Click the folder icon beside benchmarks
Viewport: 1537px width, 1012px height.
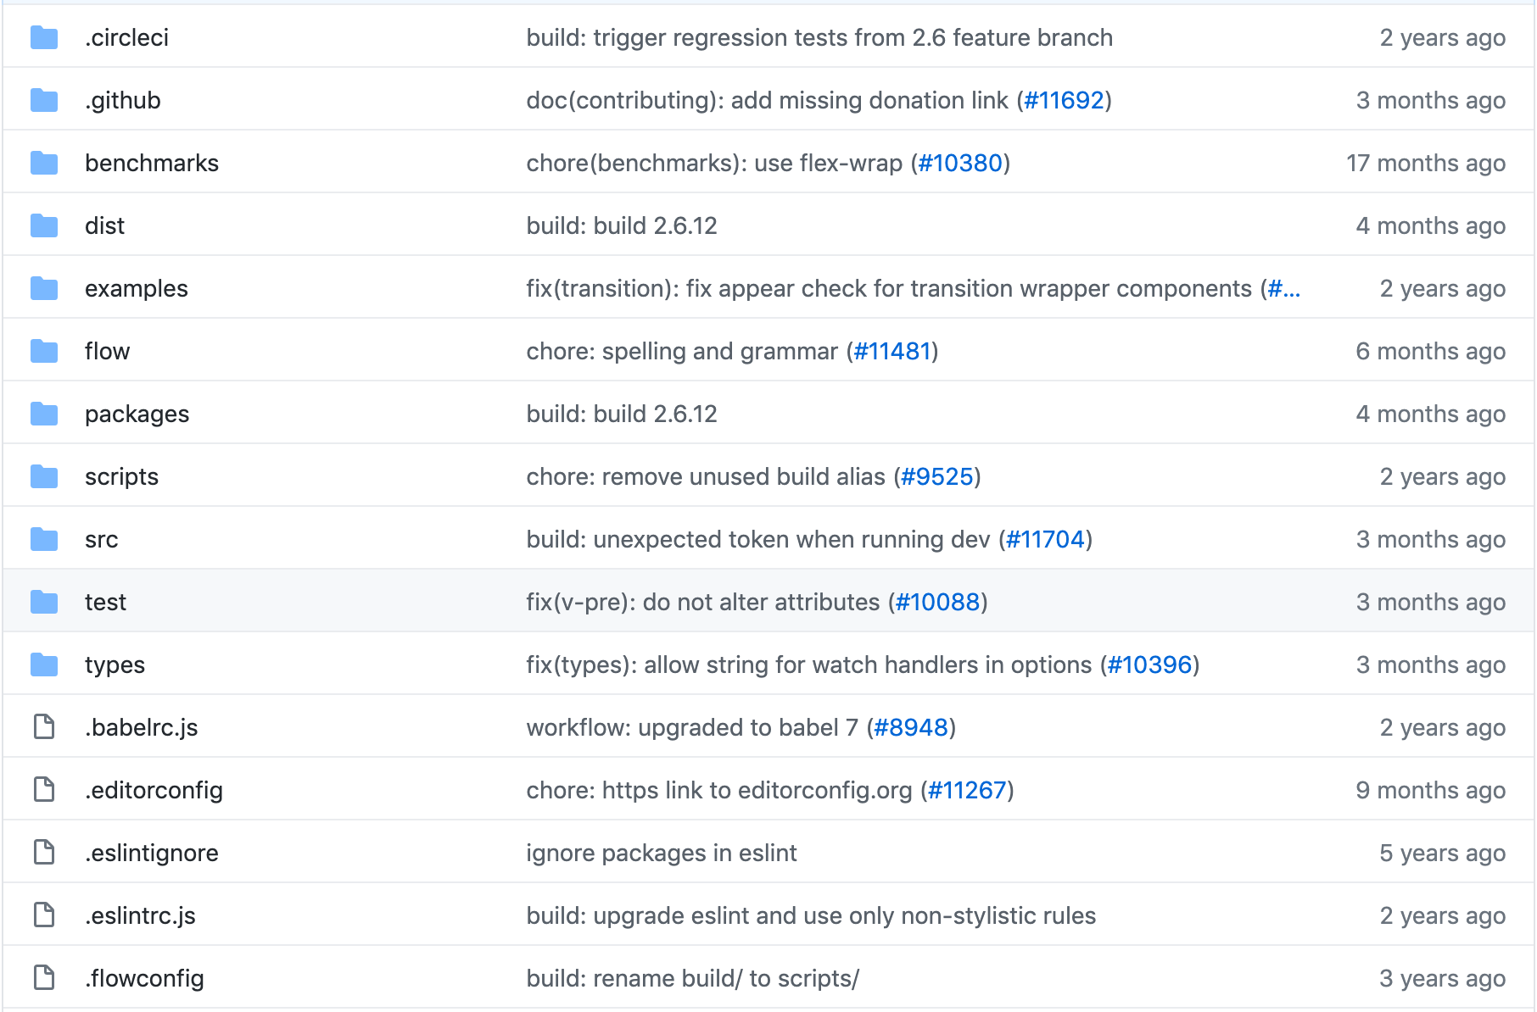pyautogui.click(x=44, y=163)
